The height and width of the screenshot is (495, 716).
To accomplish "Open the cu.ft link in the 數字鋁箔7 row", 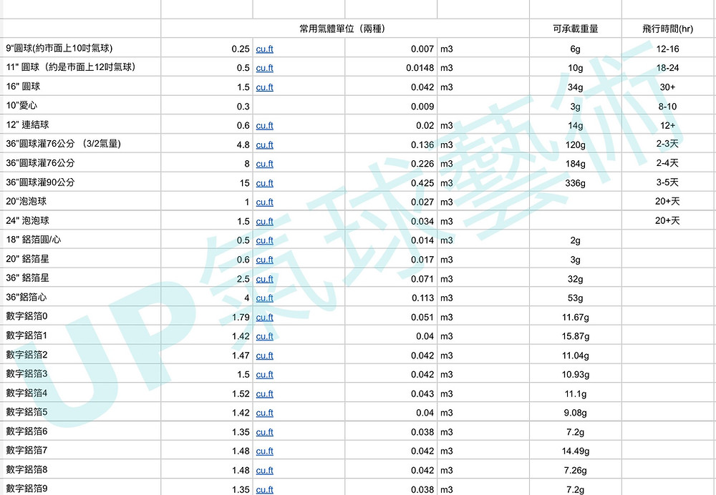I will (x=264, y=451).
